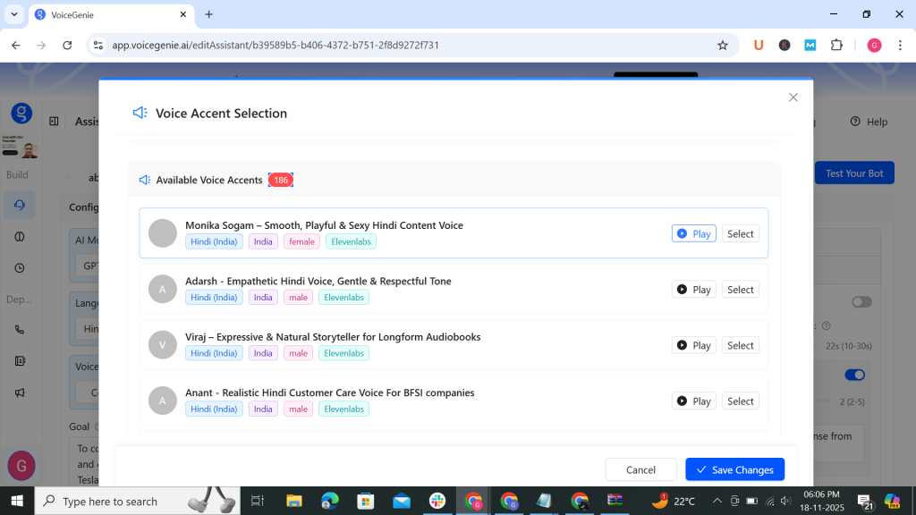Viewport: 916px width, 515px height.
Task: Close the Voice Accent Selection dialog
Action: 793,97
